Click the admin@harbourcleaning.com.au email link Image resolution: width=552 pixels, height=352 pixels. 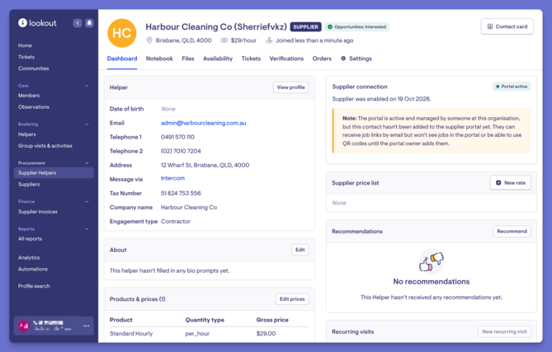point(204,123)
